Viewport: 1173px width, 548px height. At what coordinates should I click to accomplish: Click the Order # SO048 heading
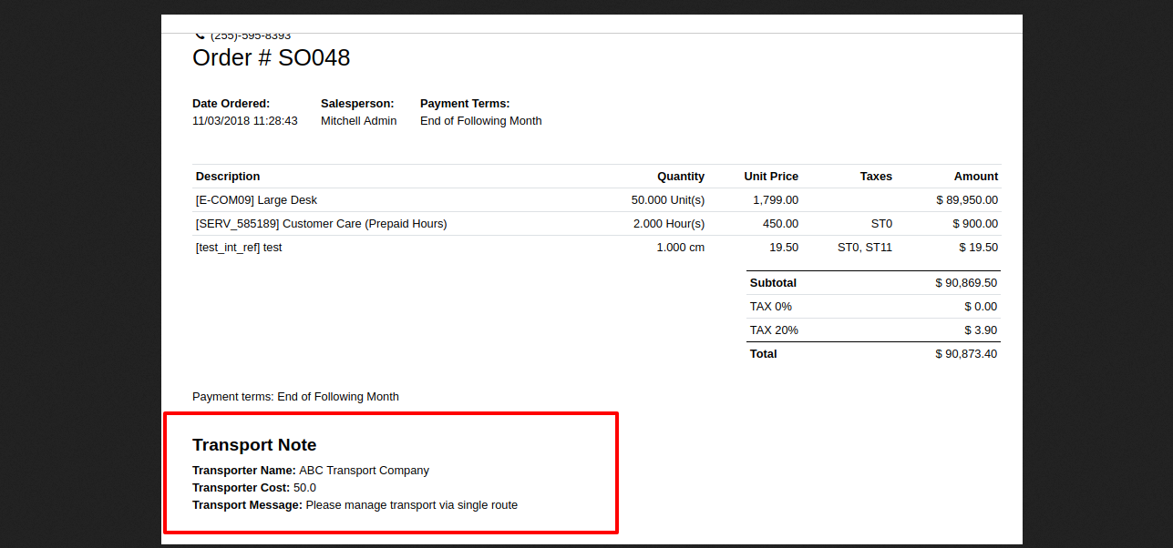[x=271, y=57]
